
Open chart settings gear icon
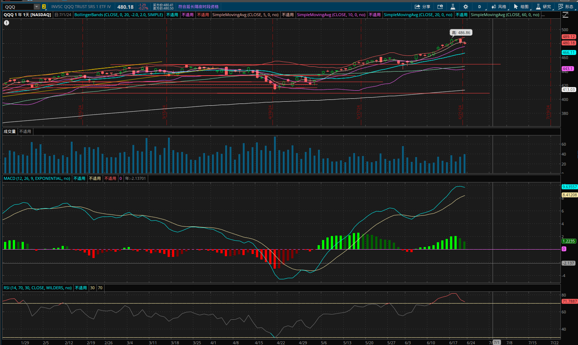click(x=466, y=7)
